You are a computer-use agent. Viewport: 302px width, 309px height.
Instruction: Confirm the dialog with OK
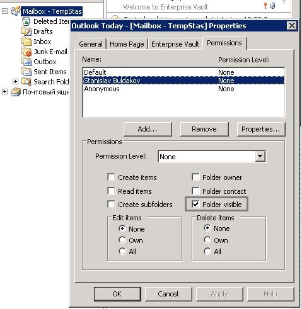pyautogui.click(x=117, y=294)
